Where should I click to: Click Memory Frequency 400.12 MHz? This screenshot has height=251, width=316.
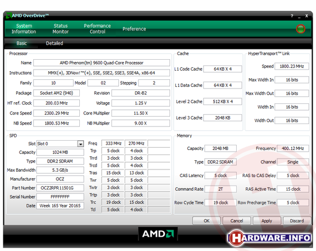pos(293,148)
